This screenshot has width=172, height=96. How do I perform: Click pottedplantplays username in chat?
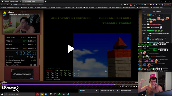(x=154, y=24)
